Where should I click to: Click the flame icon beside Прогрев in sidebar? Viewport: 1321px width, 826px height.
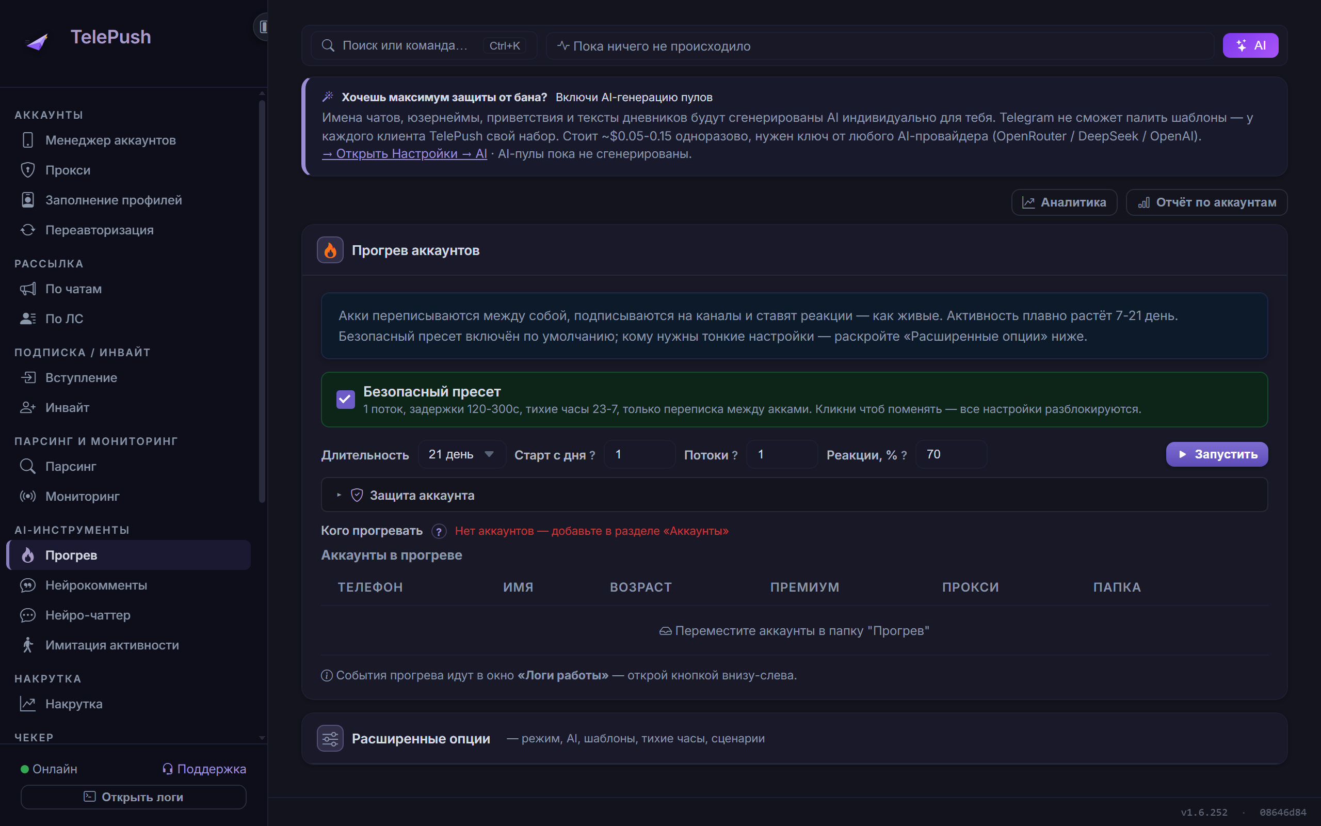point(28,555)
